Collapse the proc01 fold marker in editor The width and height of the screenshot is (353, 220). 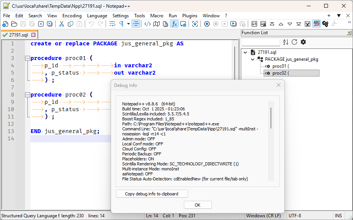(27, 58)
